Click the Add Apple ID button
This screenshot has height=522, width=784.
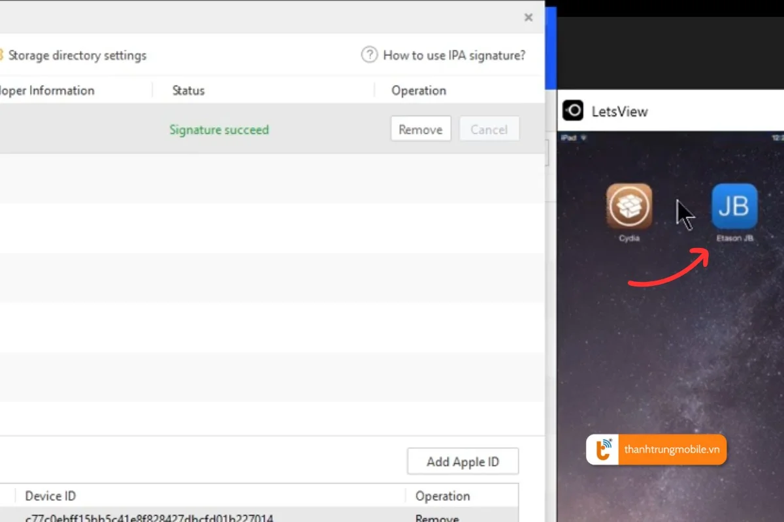coord(463,462)
